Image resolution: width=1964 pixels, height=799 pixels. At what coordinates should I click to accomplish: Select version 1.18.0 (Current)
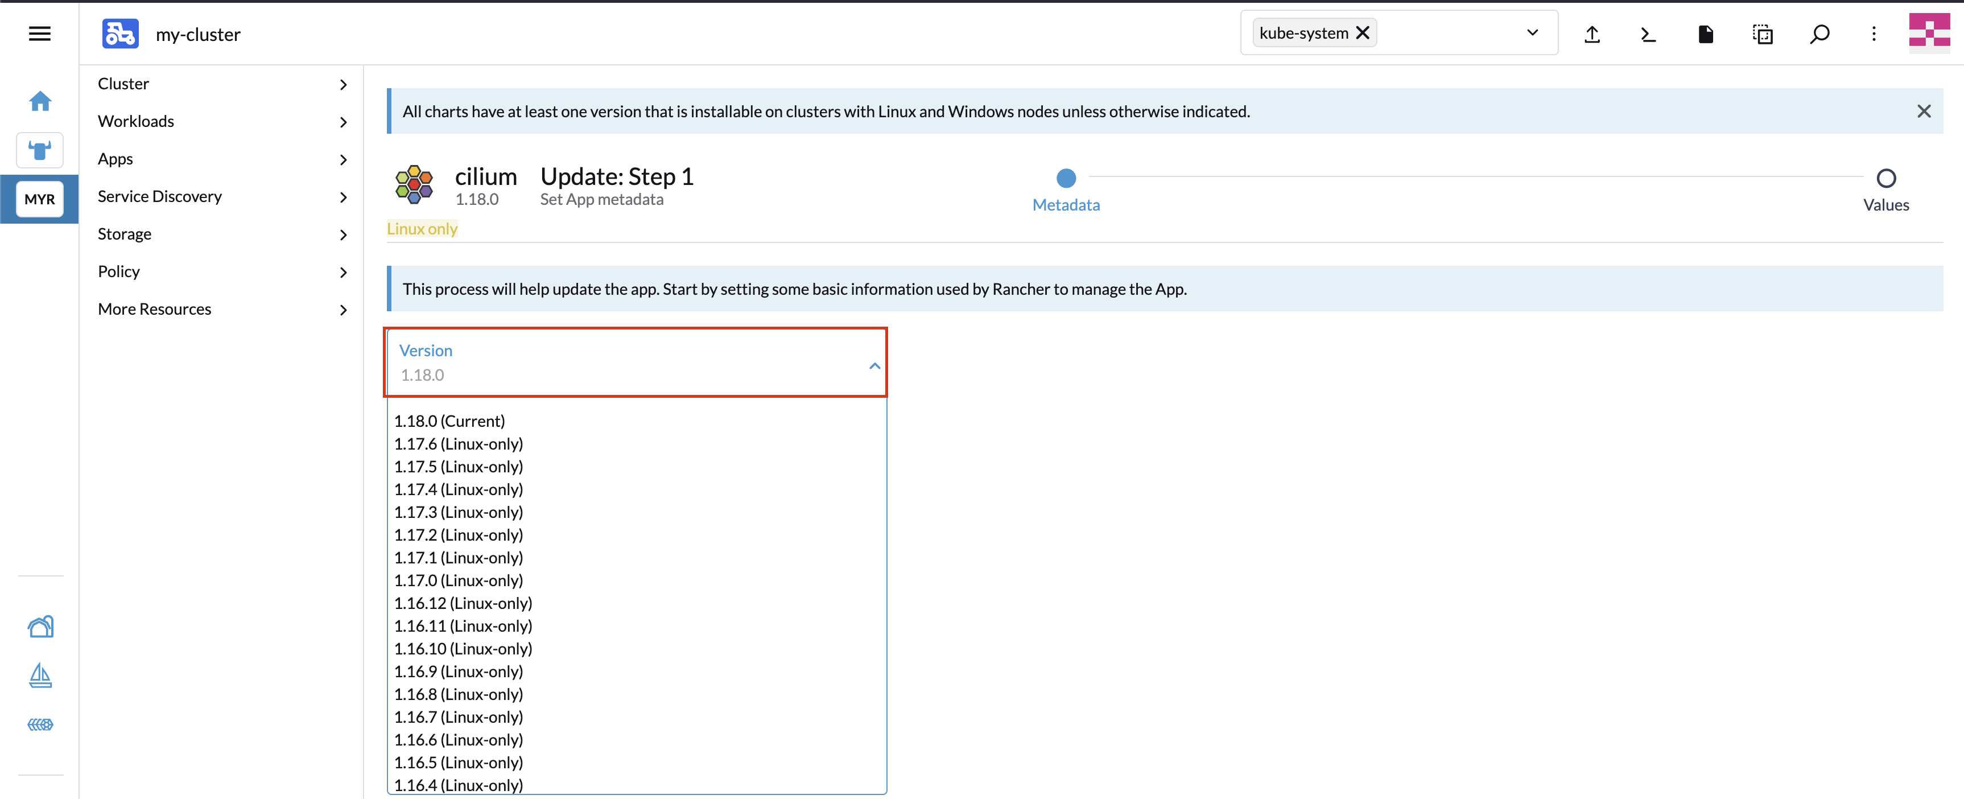[637, 421]
